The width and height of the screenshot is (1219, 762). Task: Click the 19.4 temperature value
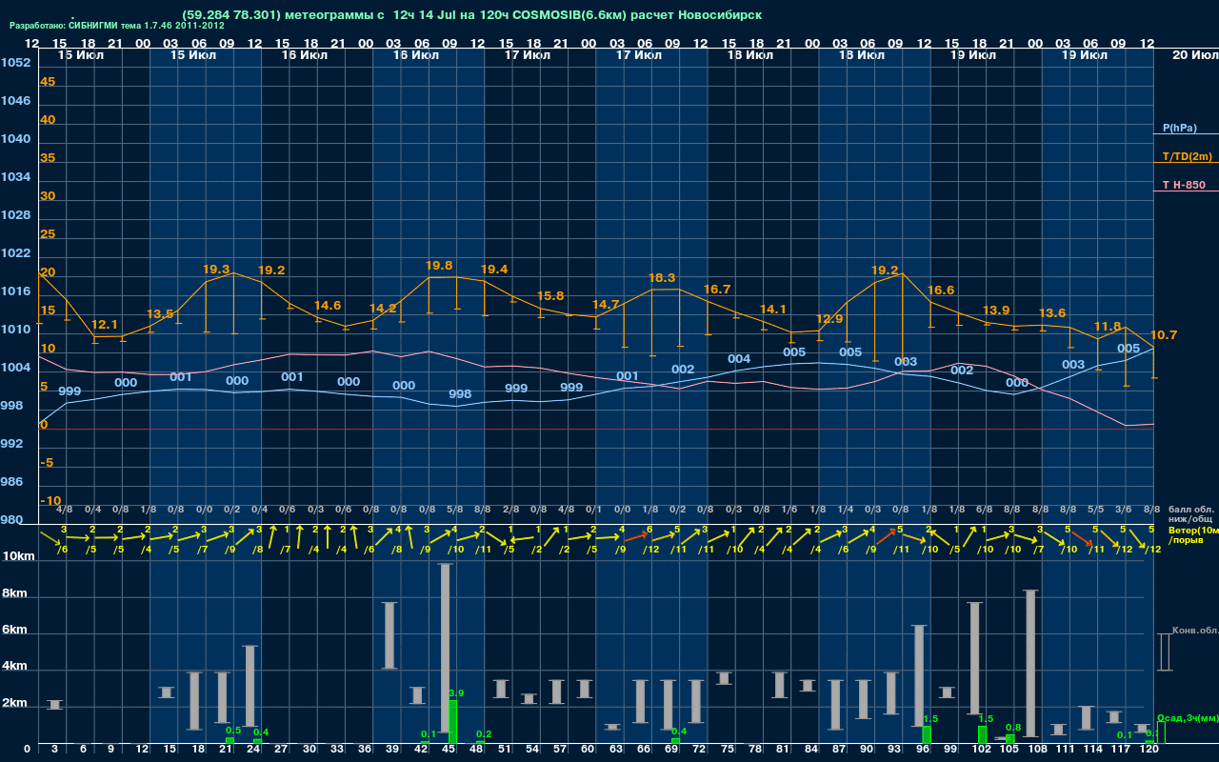(x=494, y=270)
